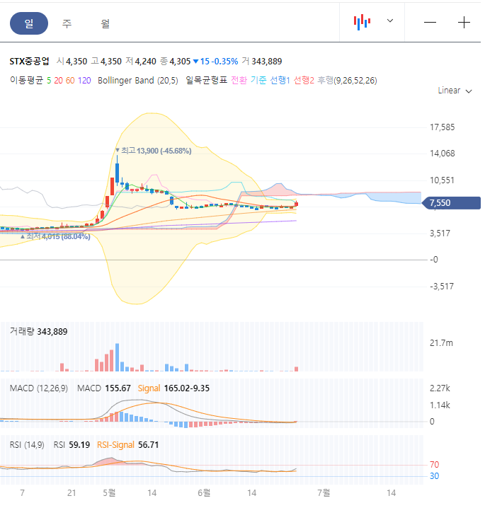Click the candlestick chart type icon
The height and width of the screenshot is (508, 485).
tap(362, 22)
